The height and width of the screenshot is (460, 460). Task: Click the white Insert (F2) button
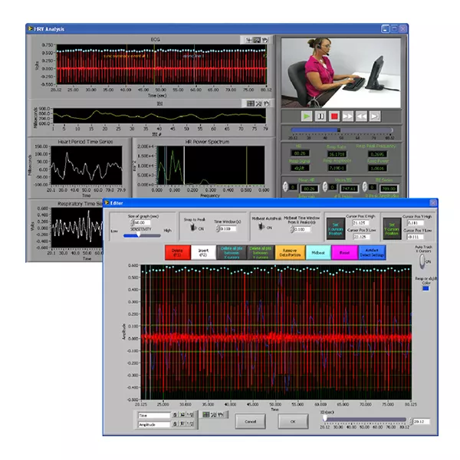(203, 252)
